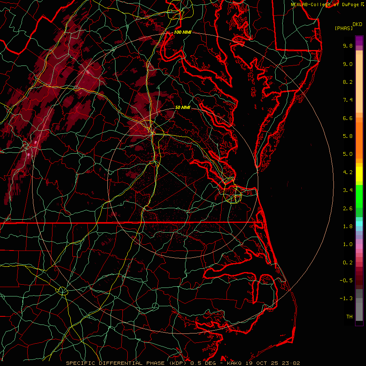This screenshot has height=366, width=366.
Task: Pick the purple segment topping the color bar
Action: click(x=359, y=41)
